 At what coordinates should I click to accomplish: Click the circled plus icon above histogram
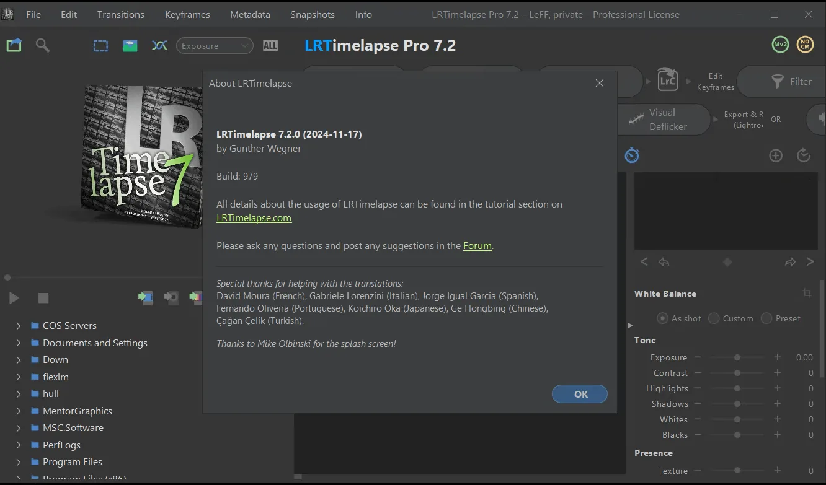pos(776,155)
